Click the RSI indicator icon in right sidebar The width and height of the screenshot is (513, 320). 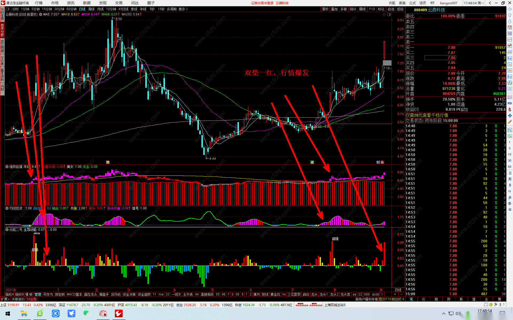click(510, 103)
